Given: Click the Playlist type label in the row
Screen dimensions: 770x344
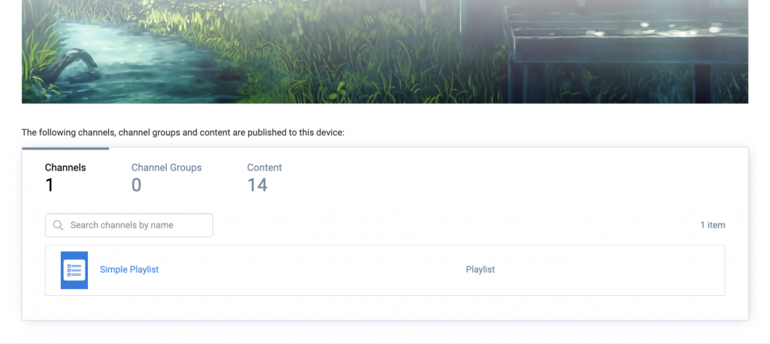Looking at the screenshot, I should pos(480,270).
